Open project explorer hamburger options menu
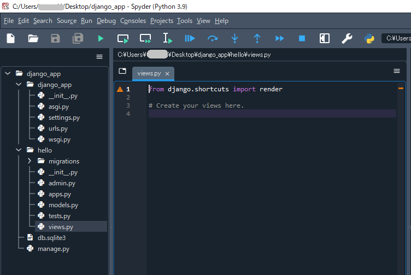 coord(99,57)
